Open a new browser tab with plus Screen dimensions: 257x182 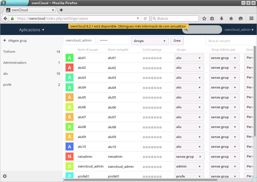pyautogui.click(x=61, y=10)
